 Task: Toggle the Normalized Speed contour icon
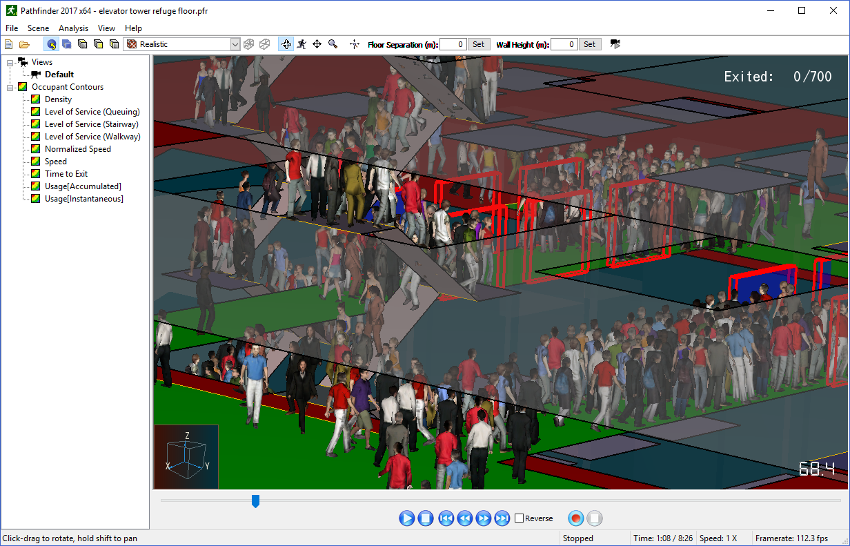37,149
